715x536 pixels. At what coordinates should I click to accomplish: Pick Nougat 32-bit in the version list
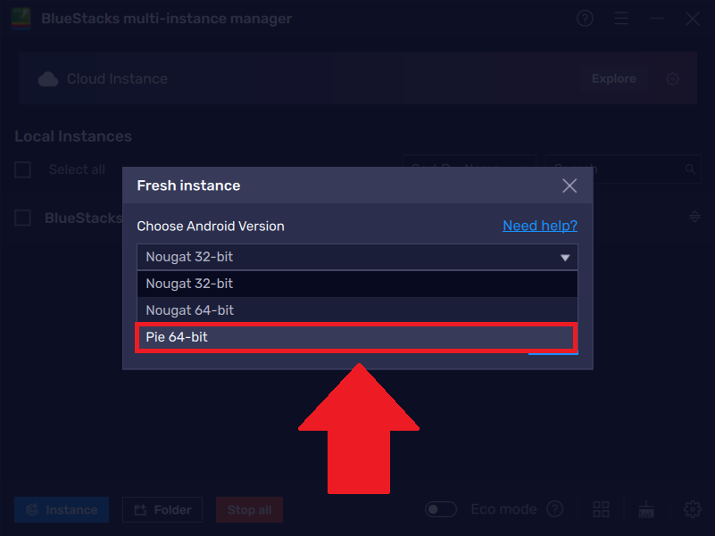tap(357, 284)
